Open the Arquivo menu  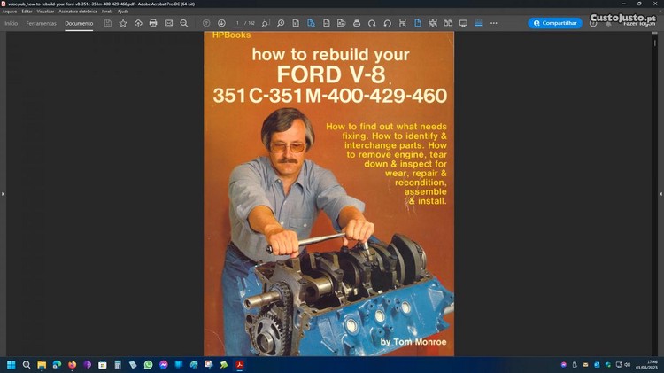(x=10, y=12)
